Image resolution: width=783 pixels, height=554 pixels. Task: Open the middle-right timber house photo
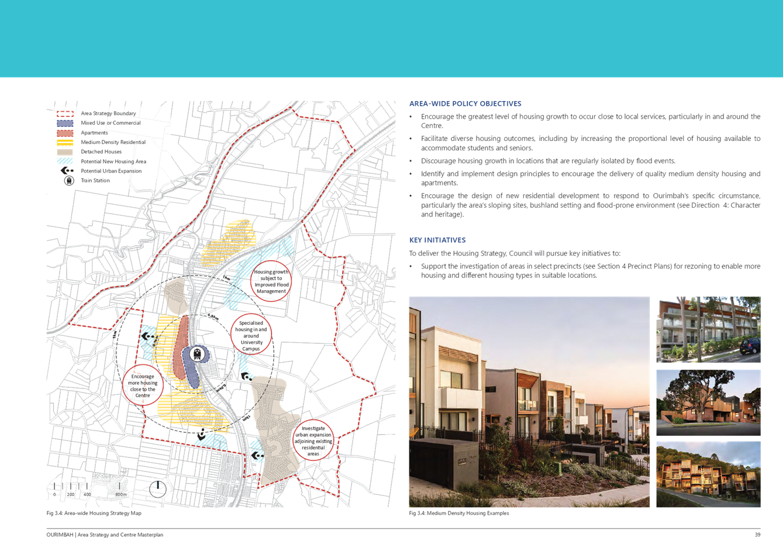pyautogui.click(x=708, y=402)
